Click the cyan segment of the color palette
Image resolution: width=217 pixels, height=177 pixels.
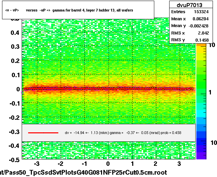click(201, 113)
